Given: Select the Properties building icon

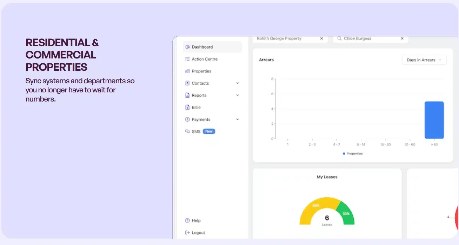Looking at the screenshot, I should (x=187, y=71).
